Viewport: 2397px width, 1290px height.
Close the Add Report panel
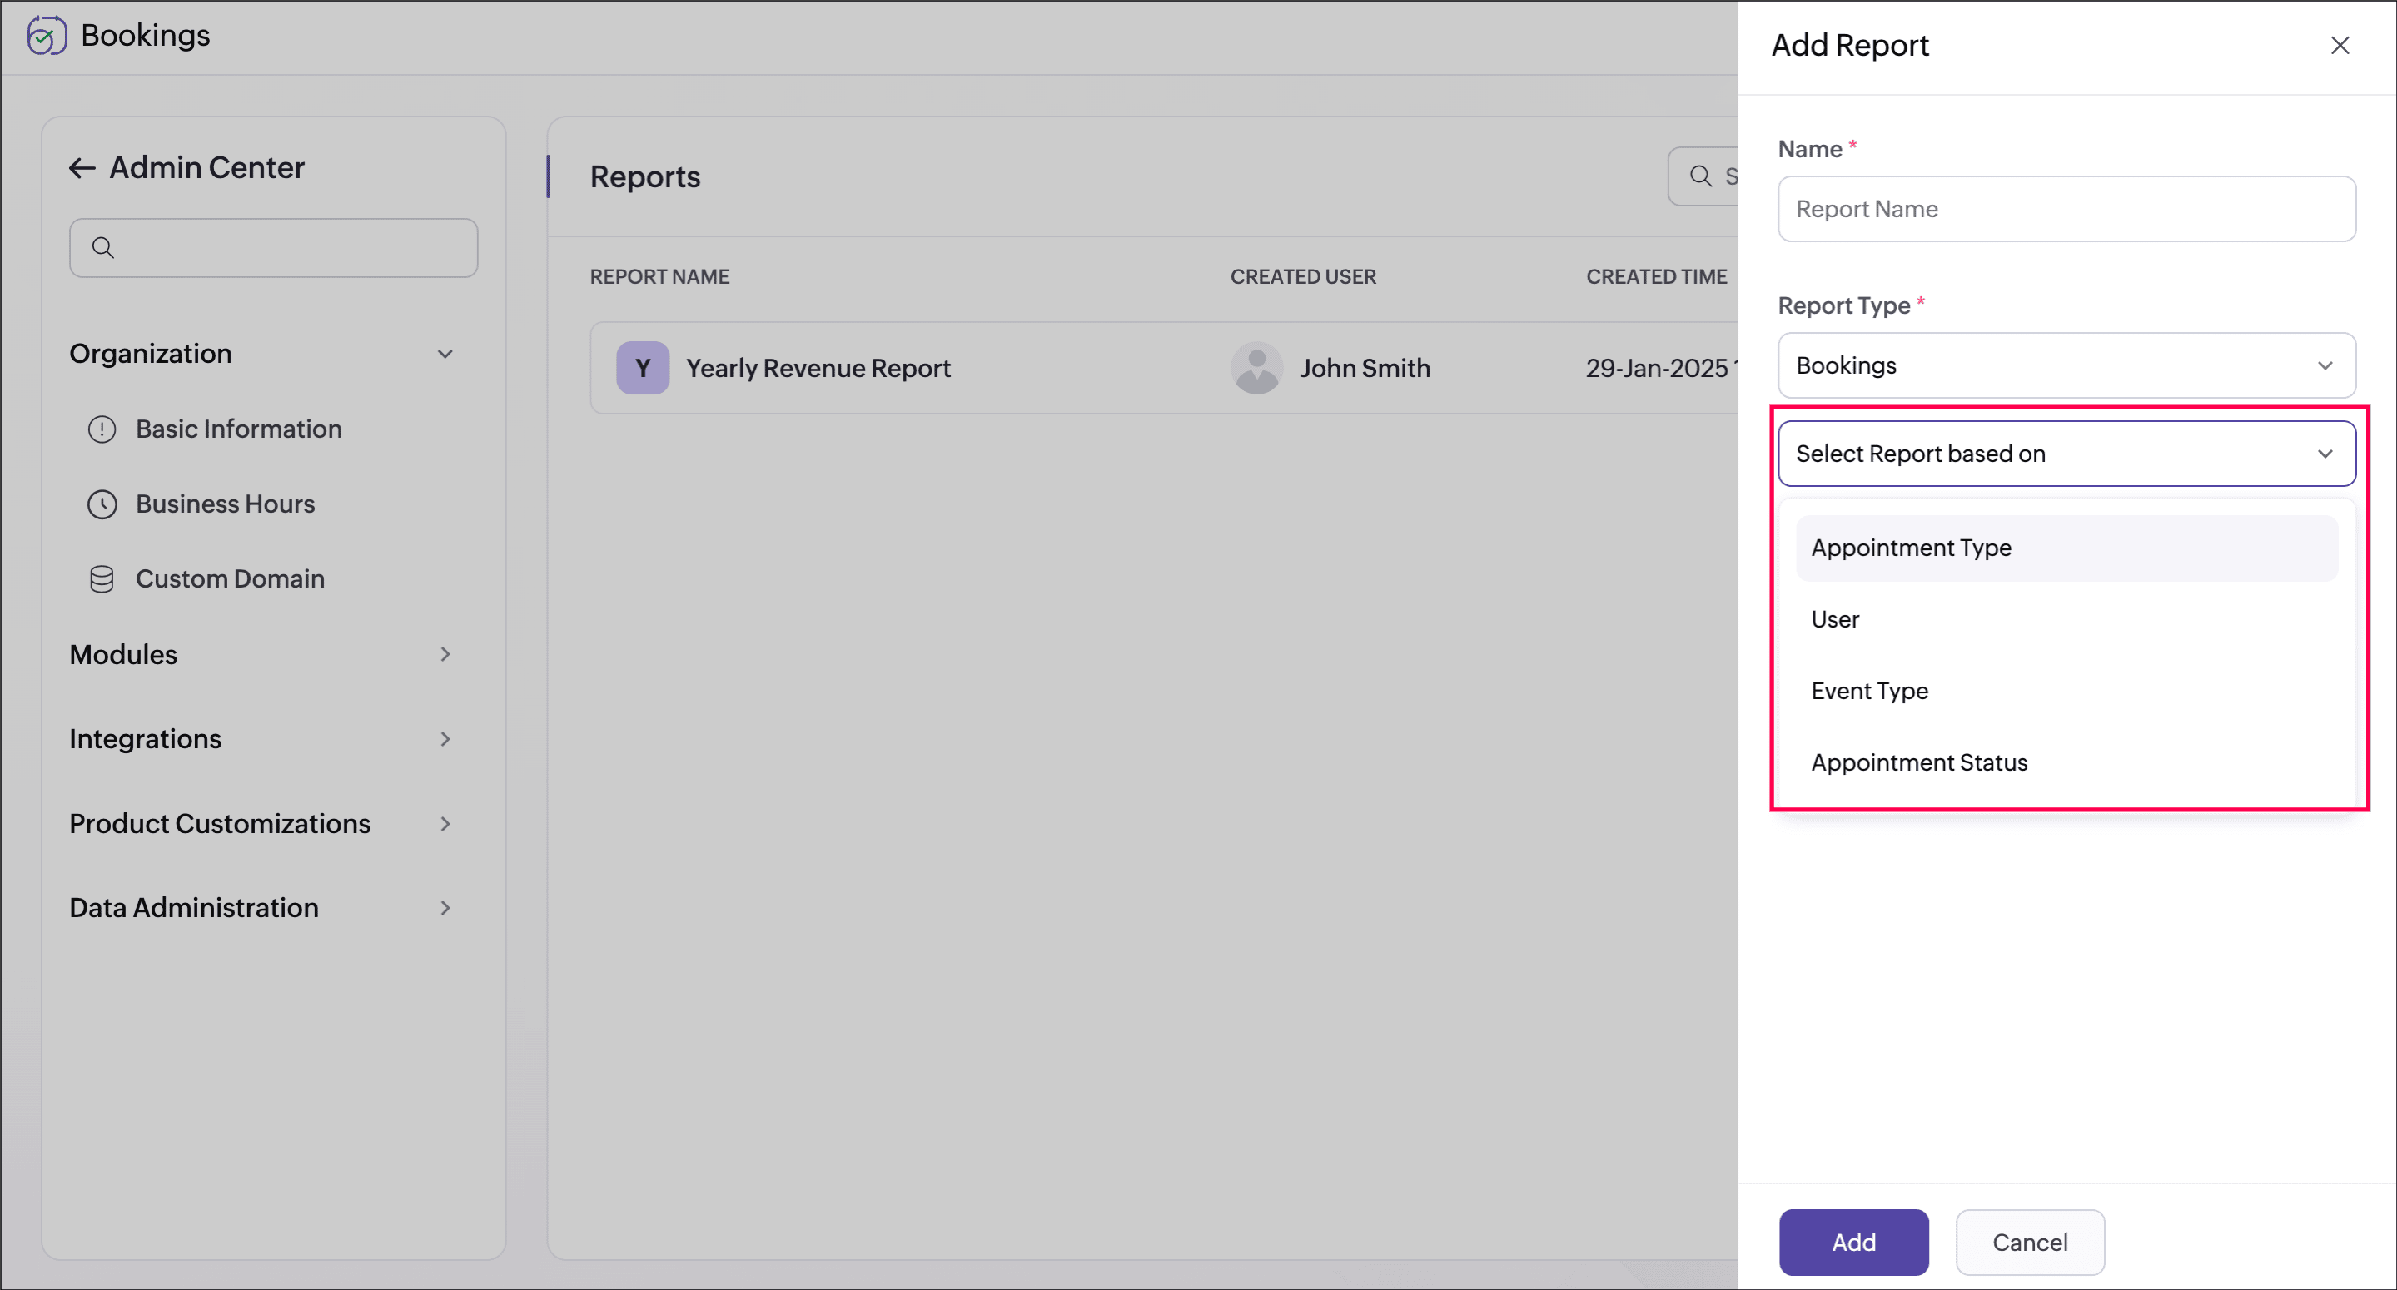pyautogui.click(x=2340, y=46)
